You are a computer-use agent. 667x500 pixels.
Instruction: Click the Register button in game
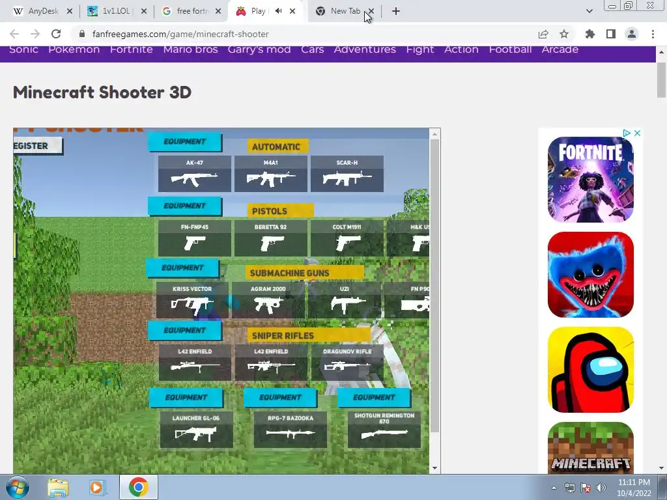point(37,146)
